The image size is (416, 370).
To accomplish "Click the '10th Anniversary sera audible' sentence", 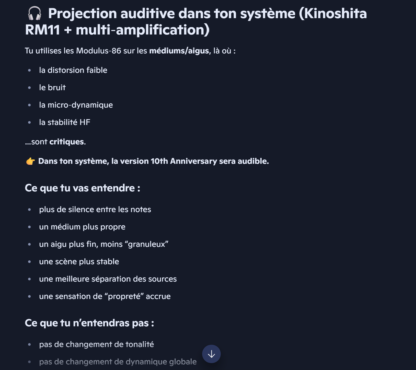I will pyautogui.click(x=154, y=161).
